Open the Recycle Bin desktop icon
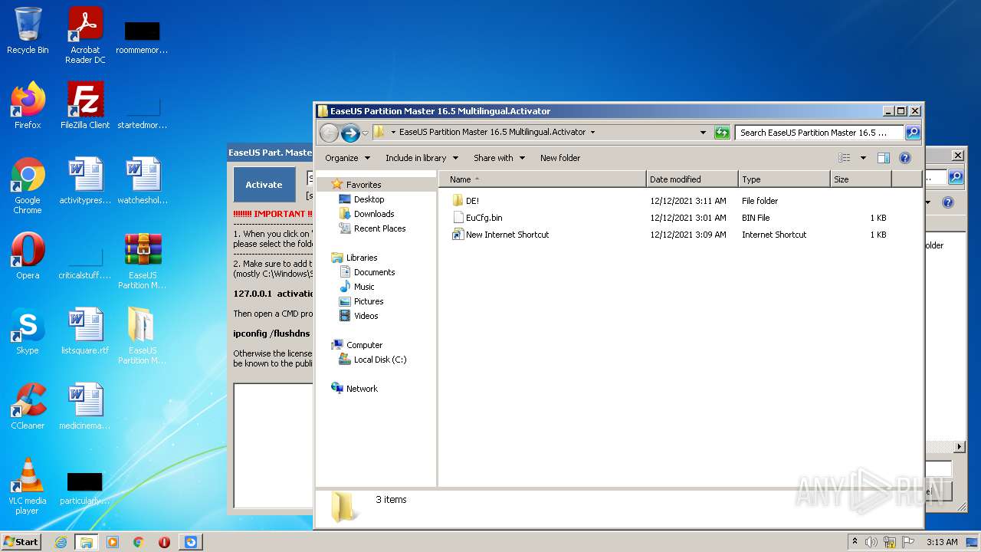The height and width of the screenshot is (552, 981). pos(28,31)
